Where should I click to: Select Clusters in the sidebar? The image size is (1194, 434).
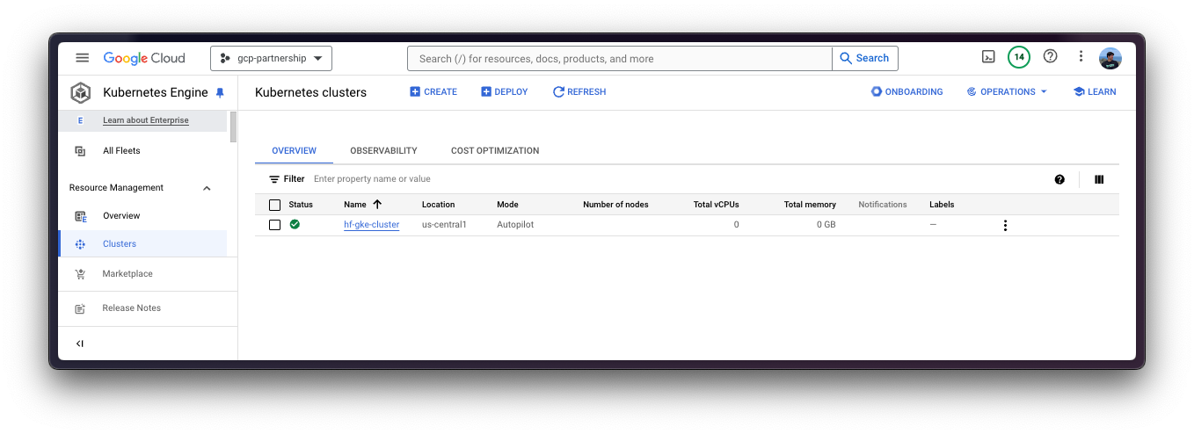tap(120, 244)
